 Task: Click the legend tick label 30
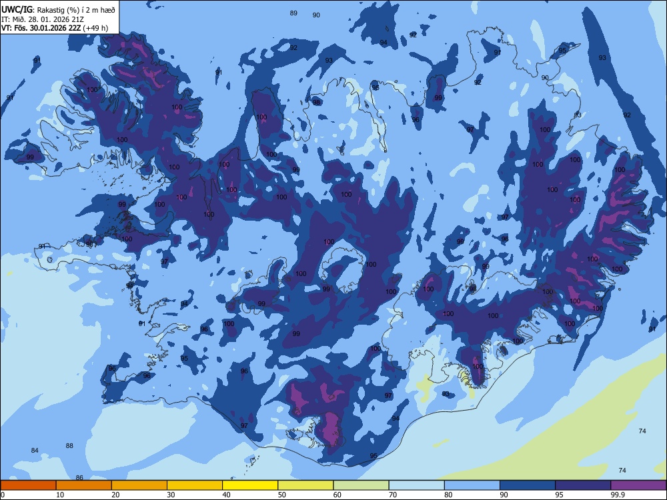171,495
